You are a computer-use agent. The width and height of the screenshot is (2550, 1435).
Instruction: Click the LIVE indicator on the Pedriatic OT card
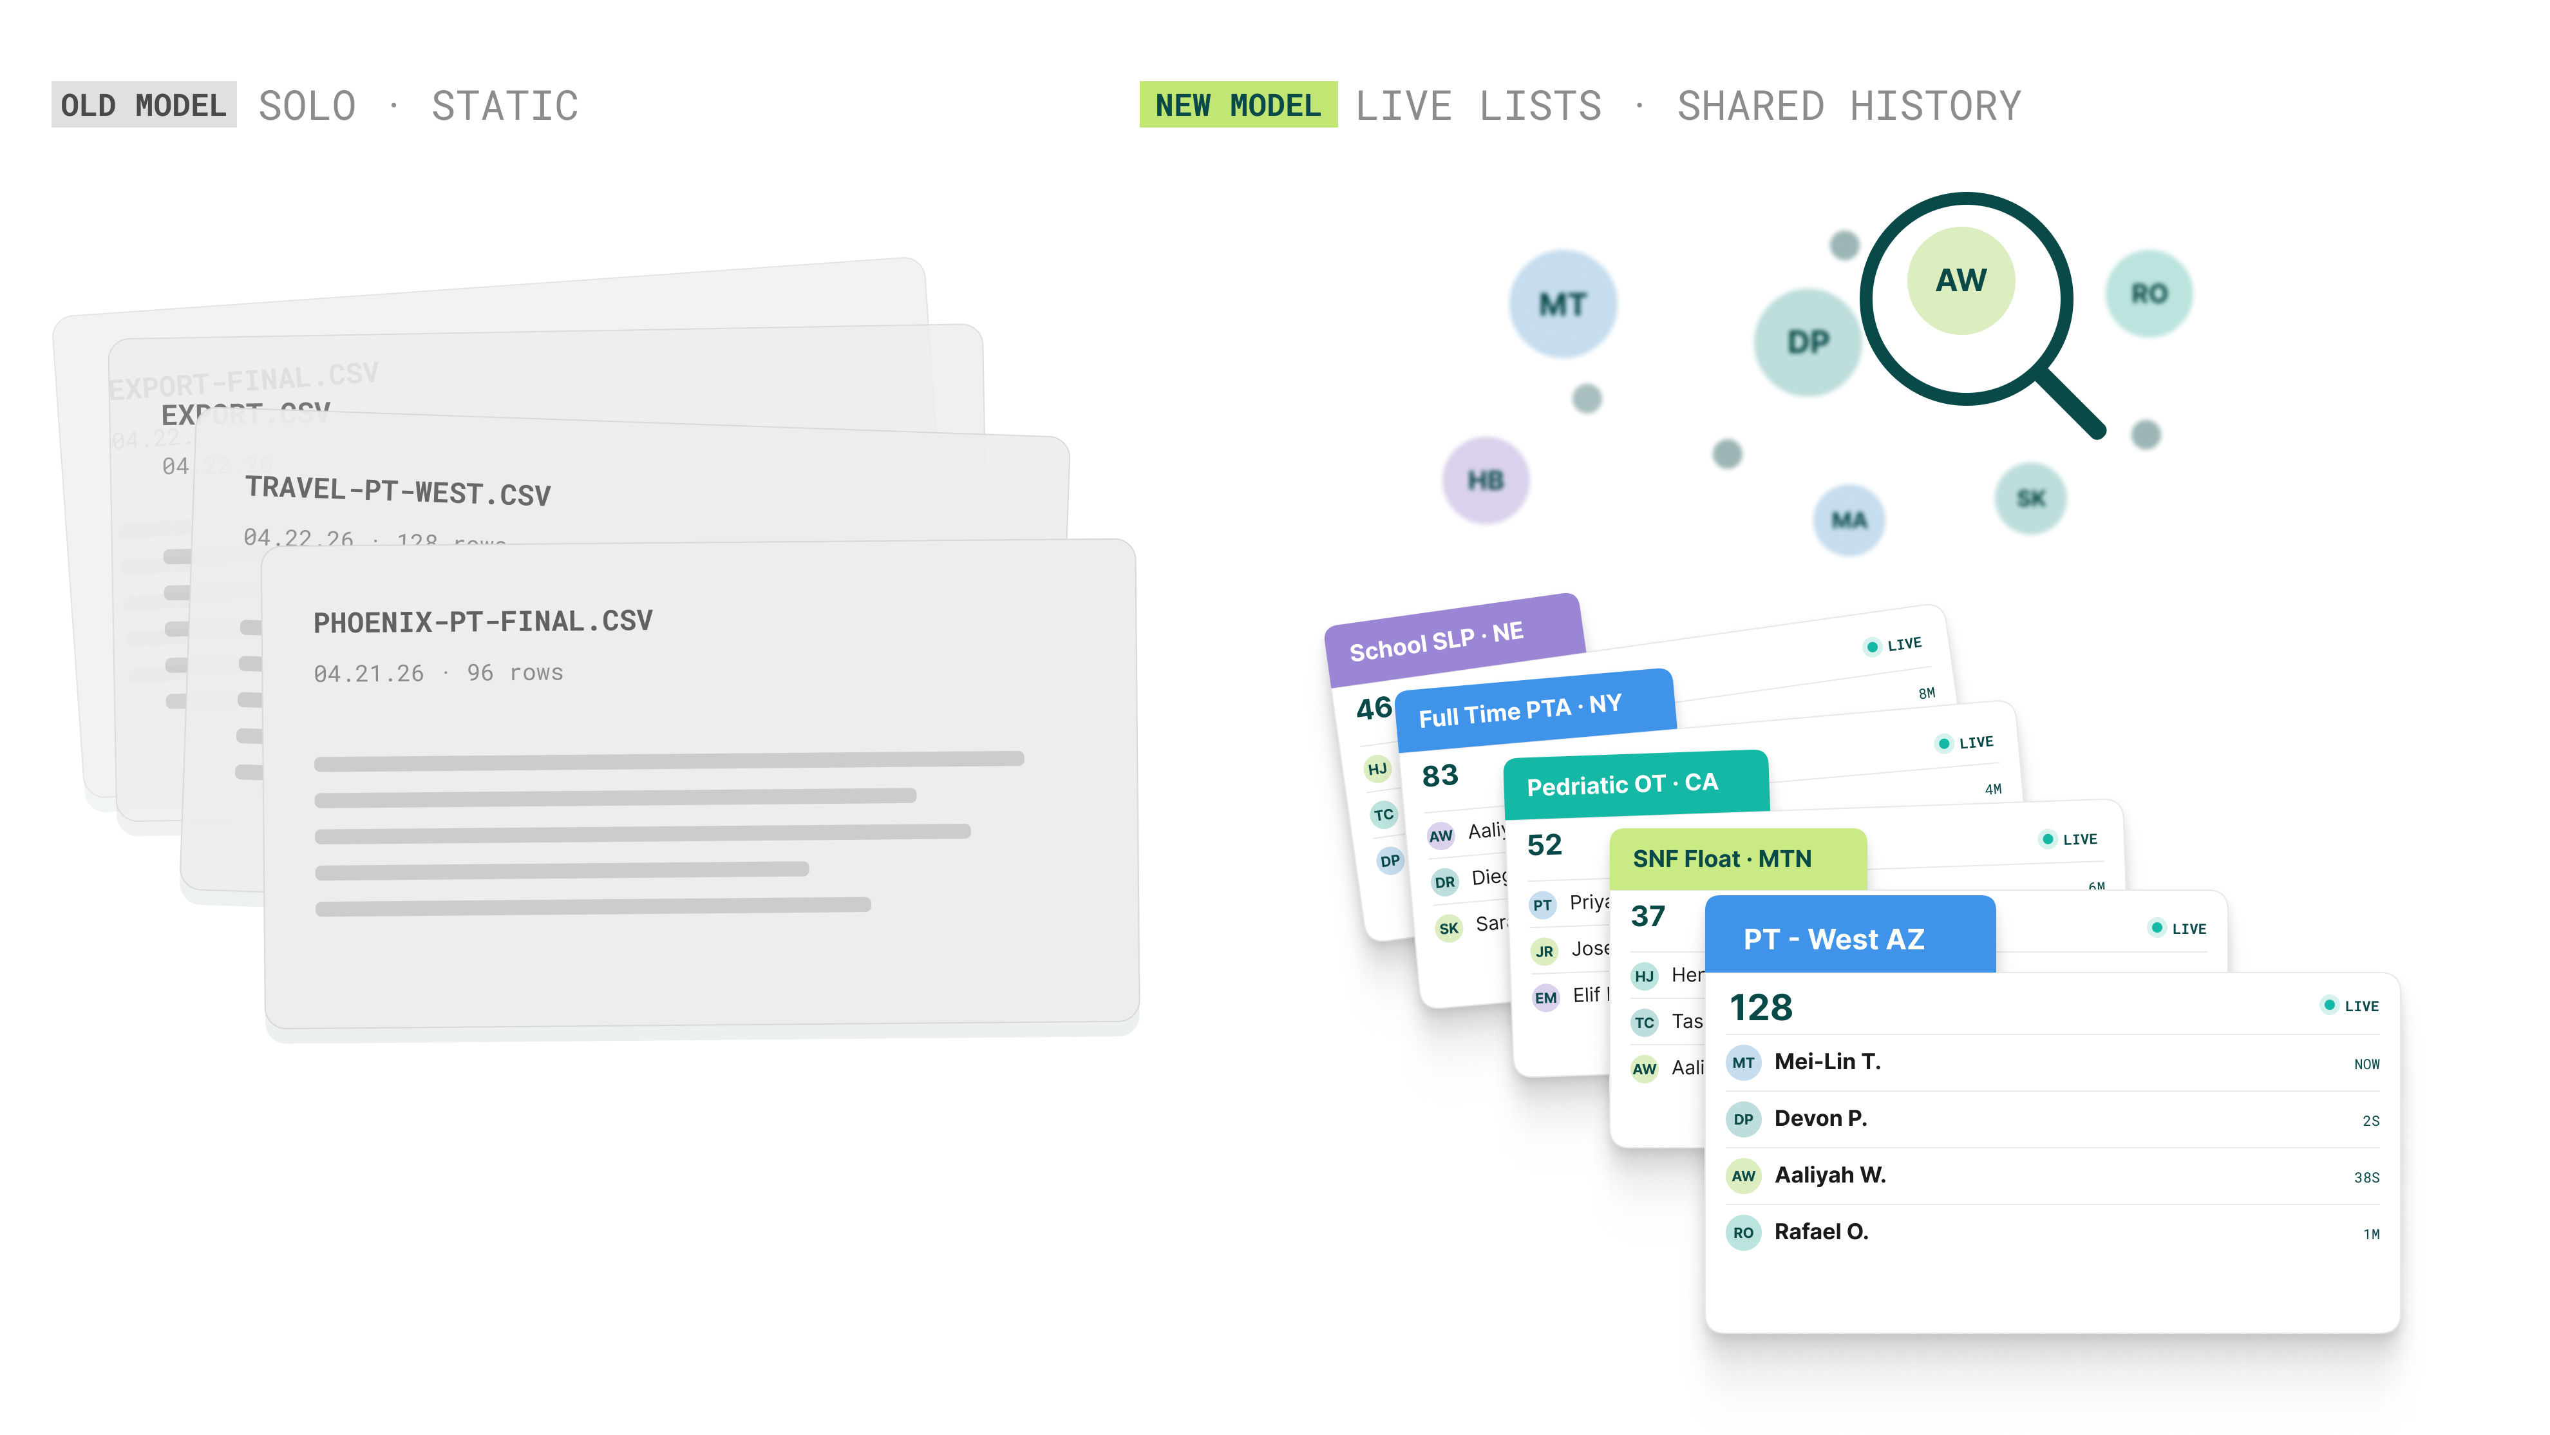point(2067,839)
